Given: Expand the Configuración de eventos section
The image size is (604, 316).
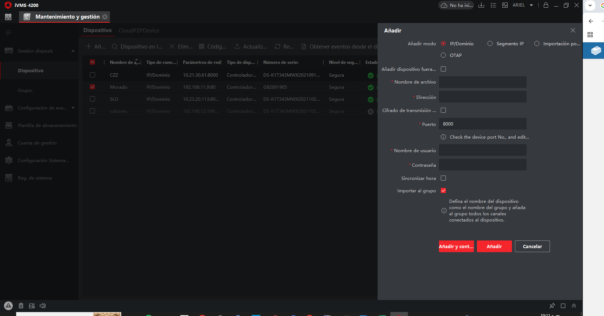Looking at the screenshot, I should [73, 108].
